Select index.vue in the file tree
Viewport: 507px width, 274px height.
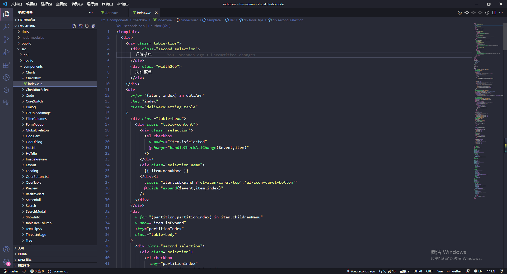[x=55, y=84]
